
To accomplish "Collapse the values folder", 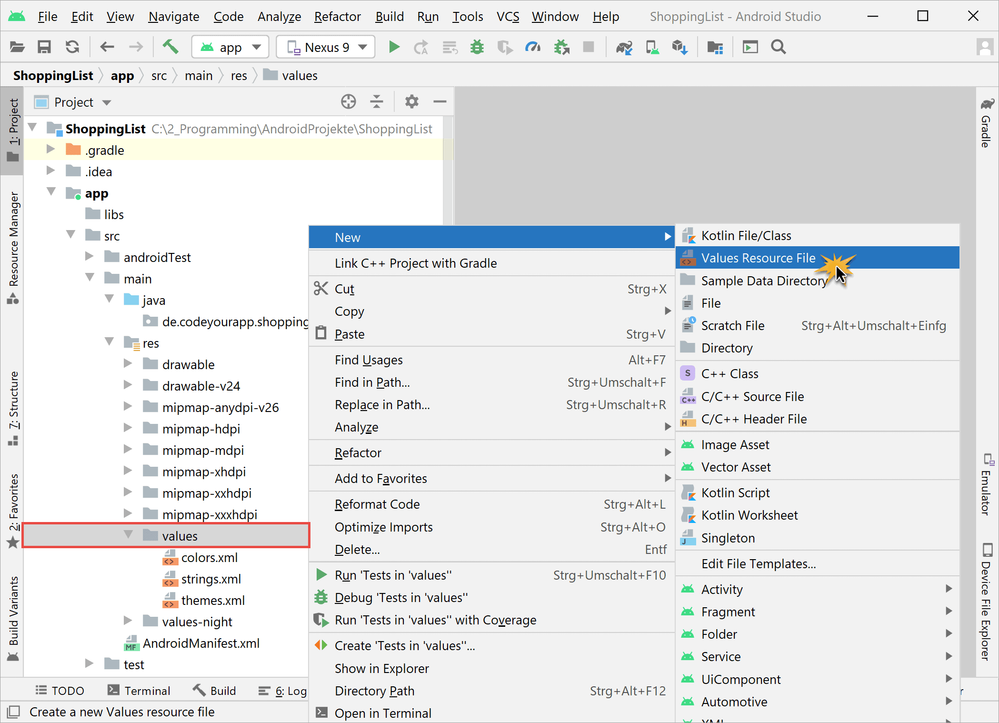I will [x=128, y=535].
